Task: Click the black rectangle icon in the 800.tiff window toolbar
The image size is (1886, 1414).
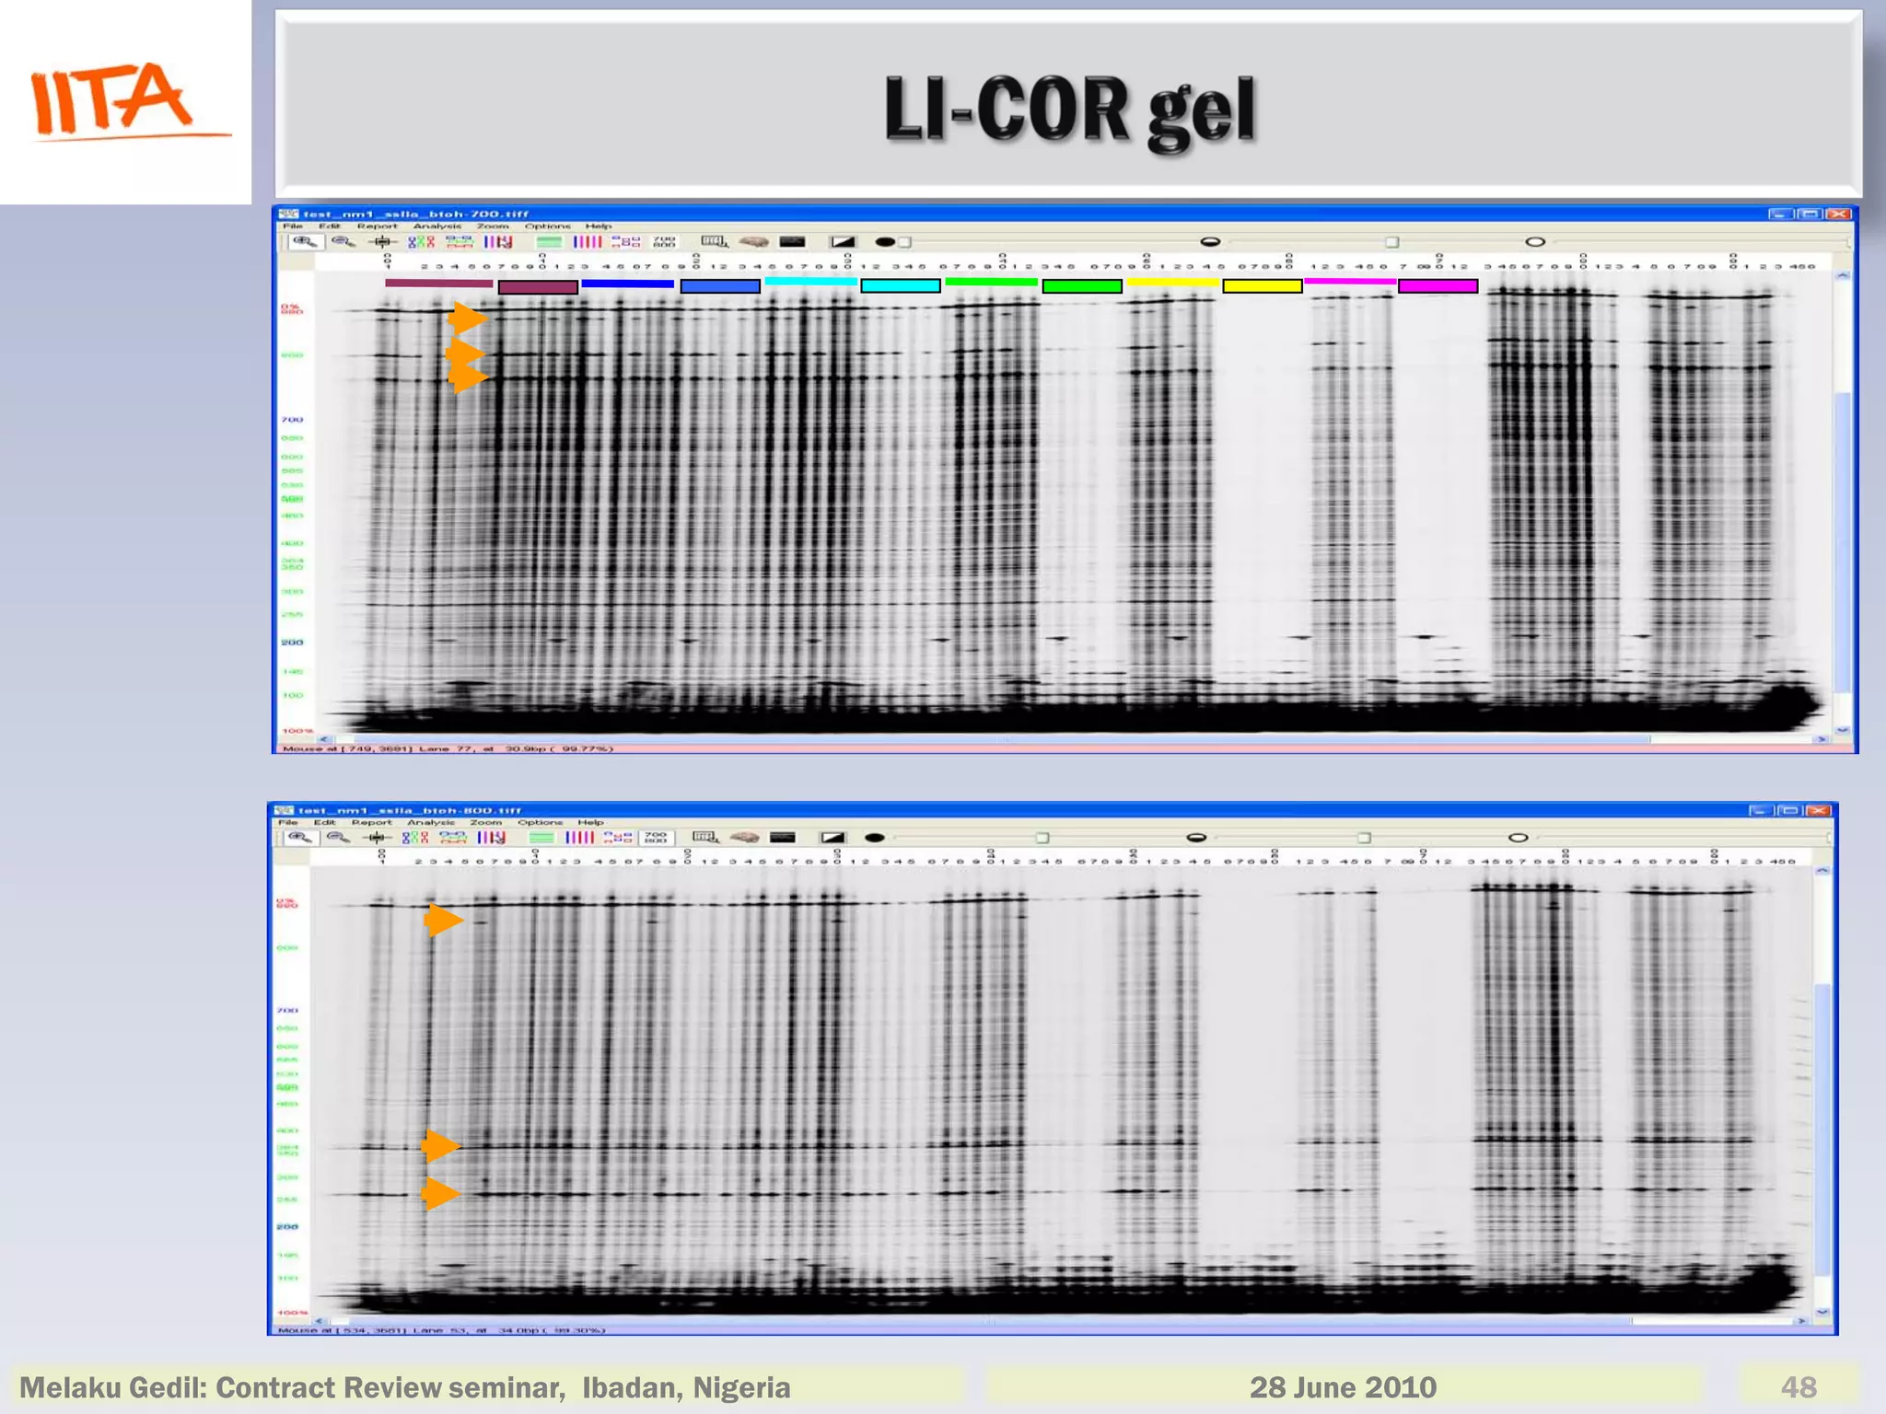Action: [782, 838]
